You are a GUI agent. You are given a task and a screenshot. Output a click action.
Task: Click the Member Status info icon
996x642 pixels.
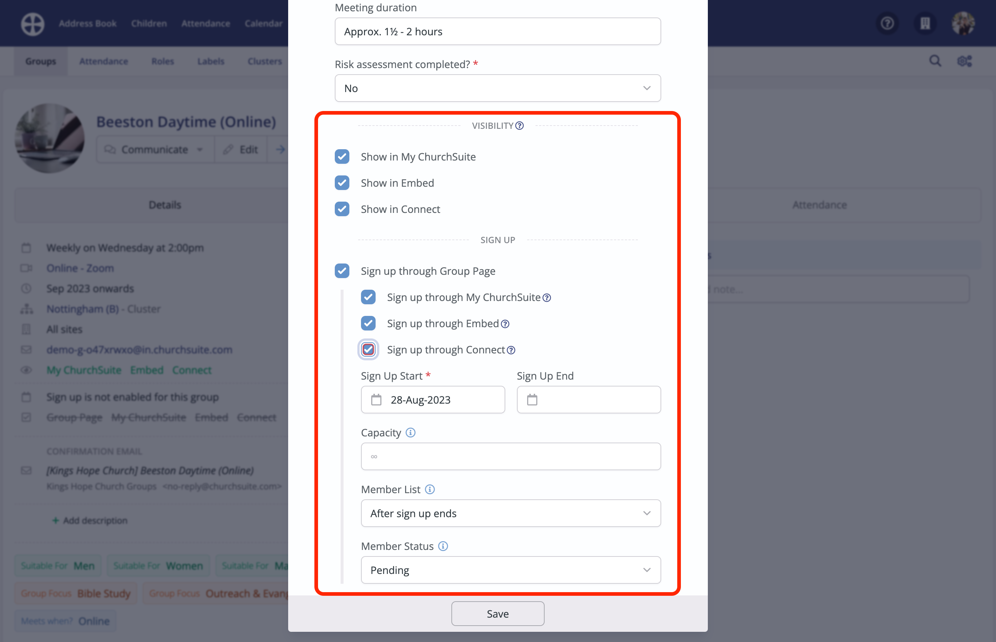click(x=443, y=546)
